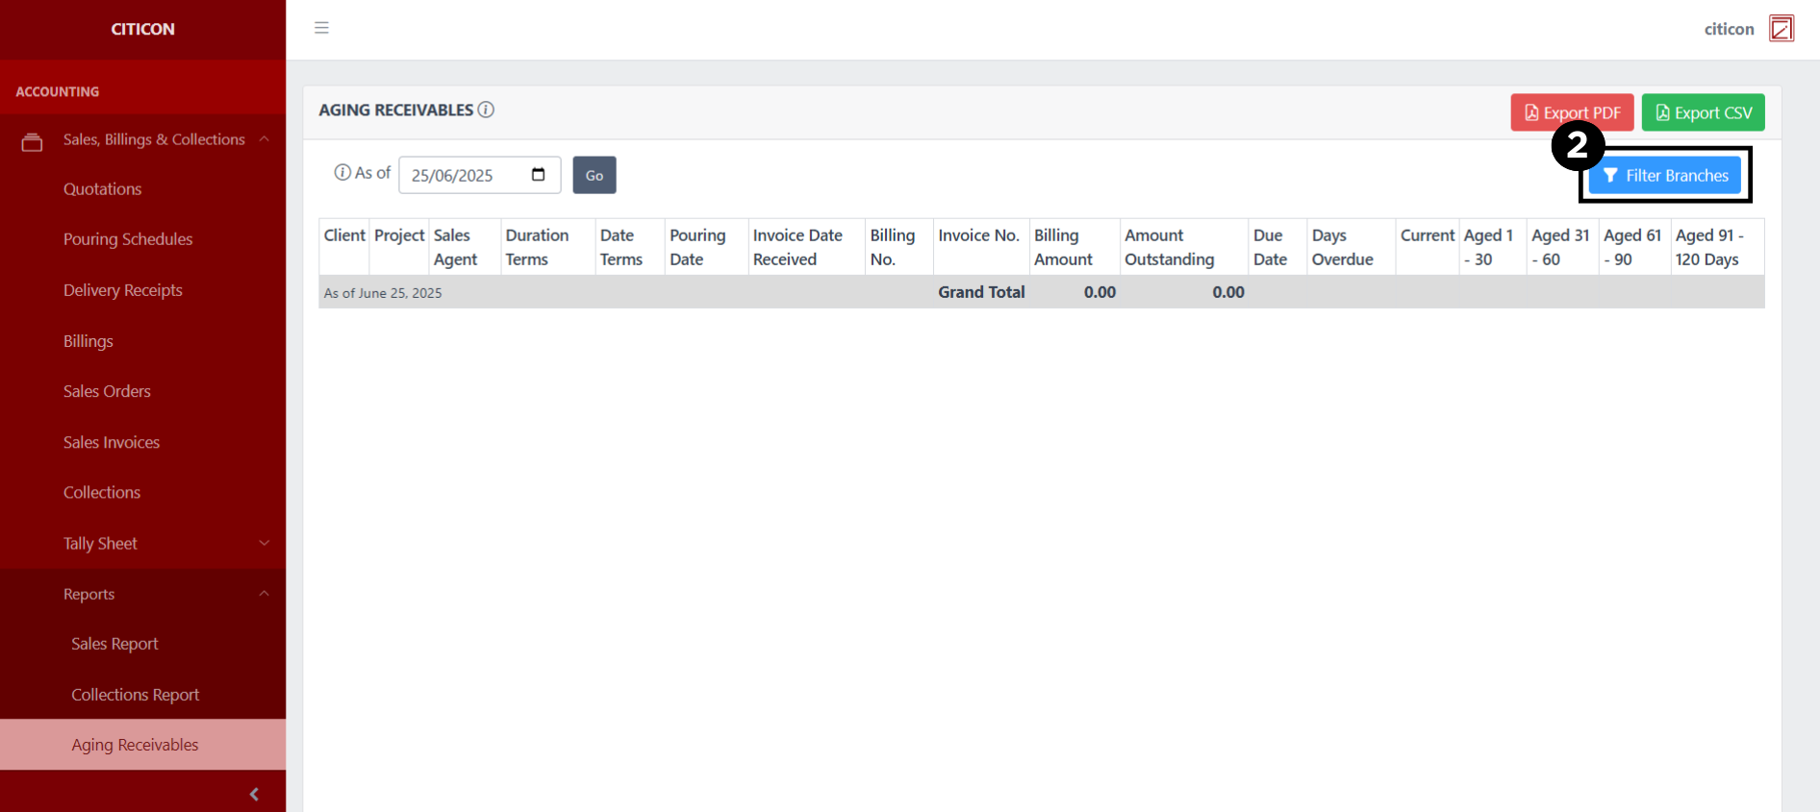
Task: Expand the Tally Sheet submenu chevron
Action: [264, 543]
